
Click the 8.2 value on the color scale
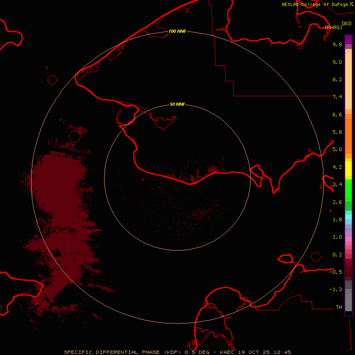pos(337,79)
